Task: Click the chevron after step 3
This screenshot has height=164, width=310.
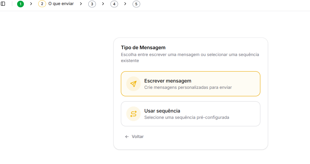Action: [103, 4]
